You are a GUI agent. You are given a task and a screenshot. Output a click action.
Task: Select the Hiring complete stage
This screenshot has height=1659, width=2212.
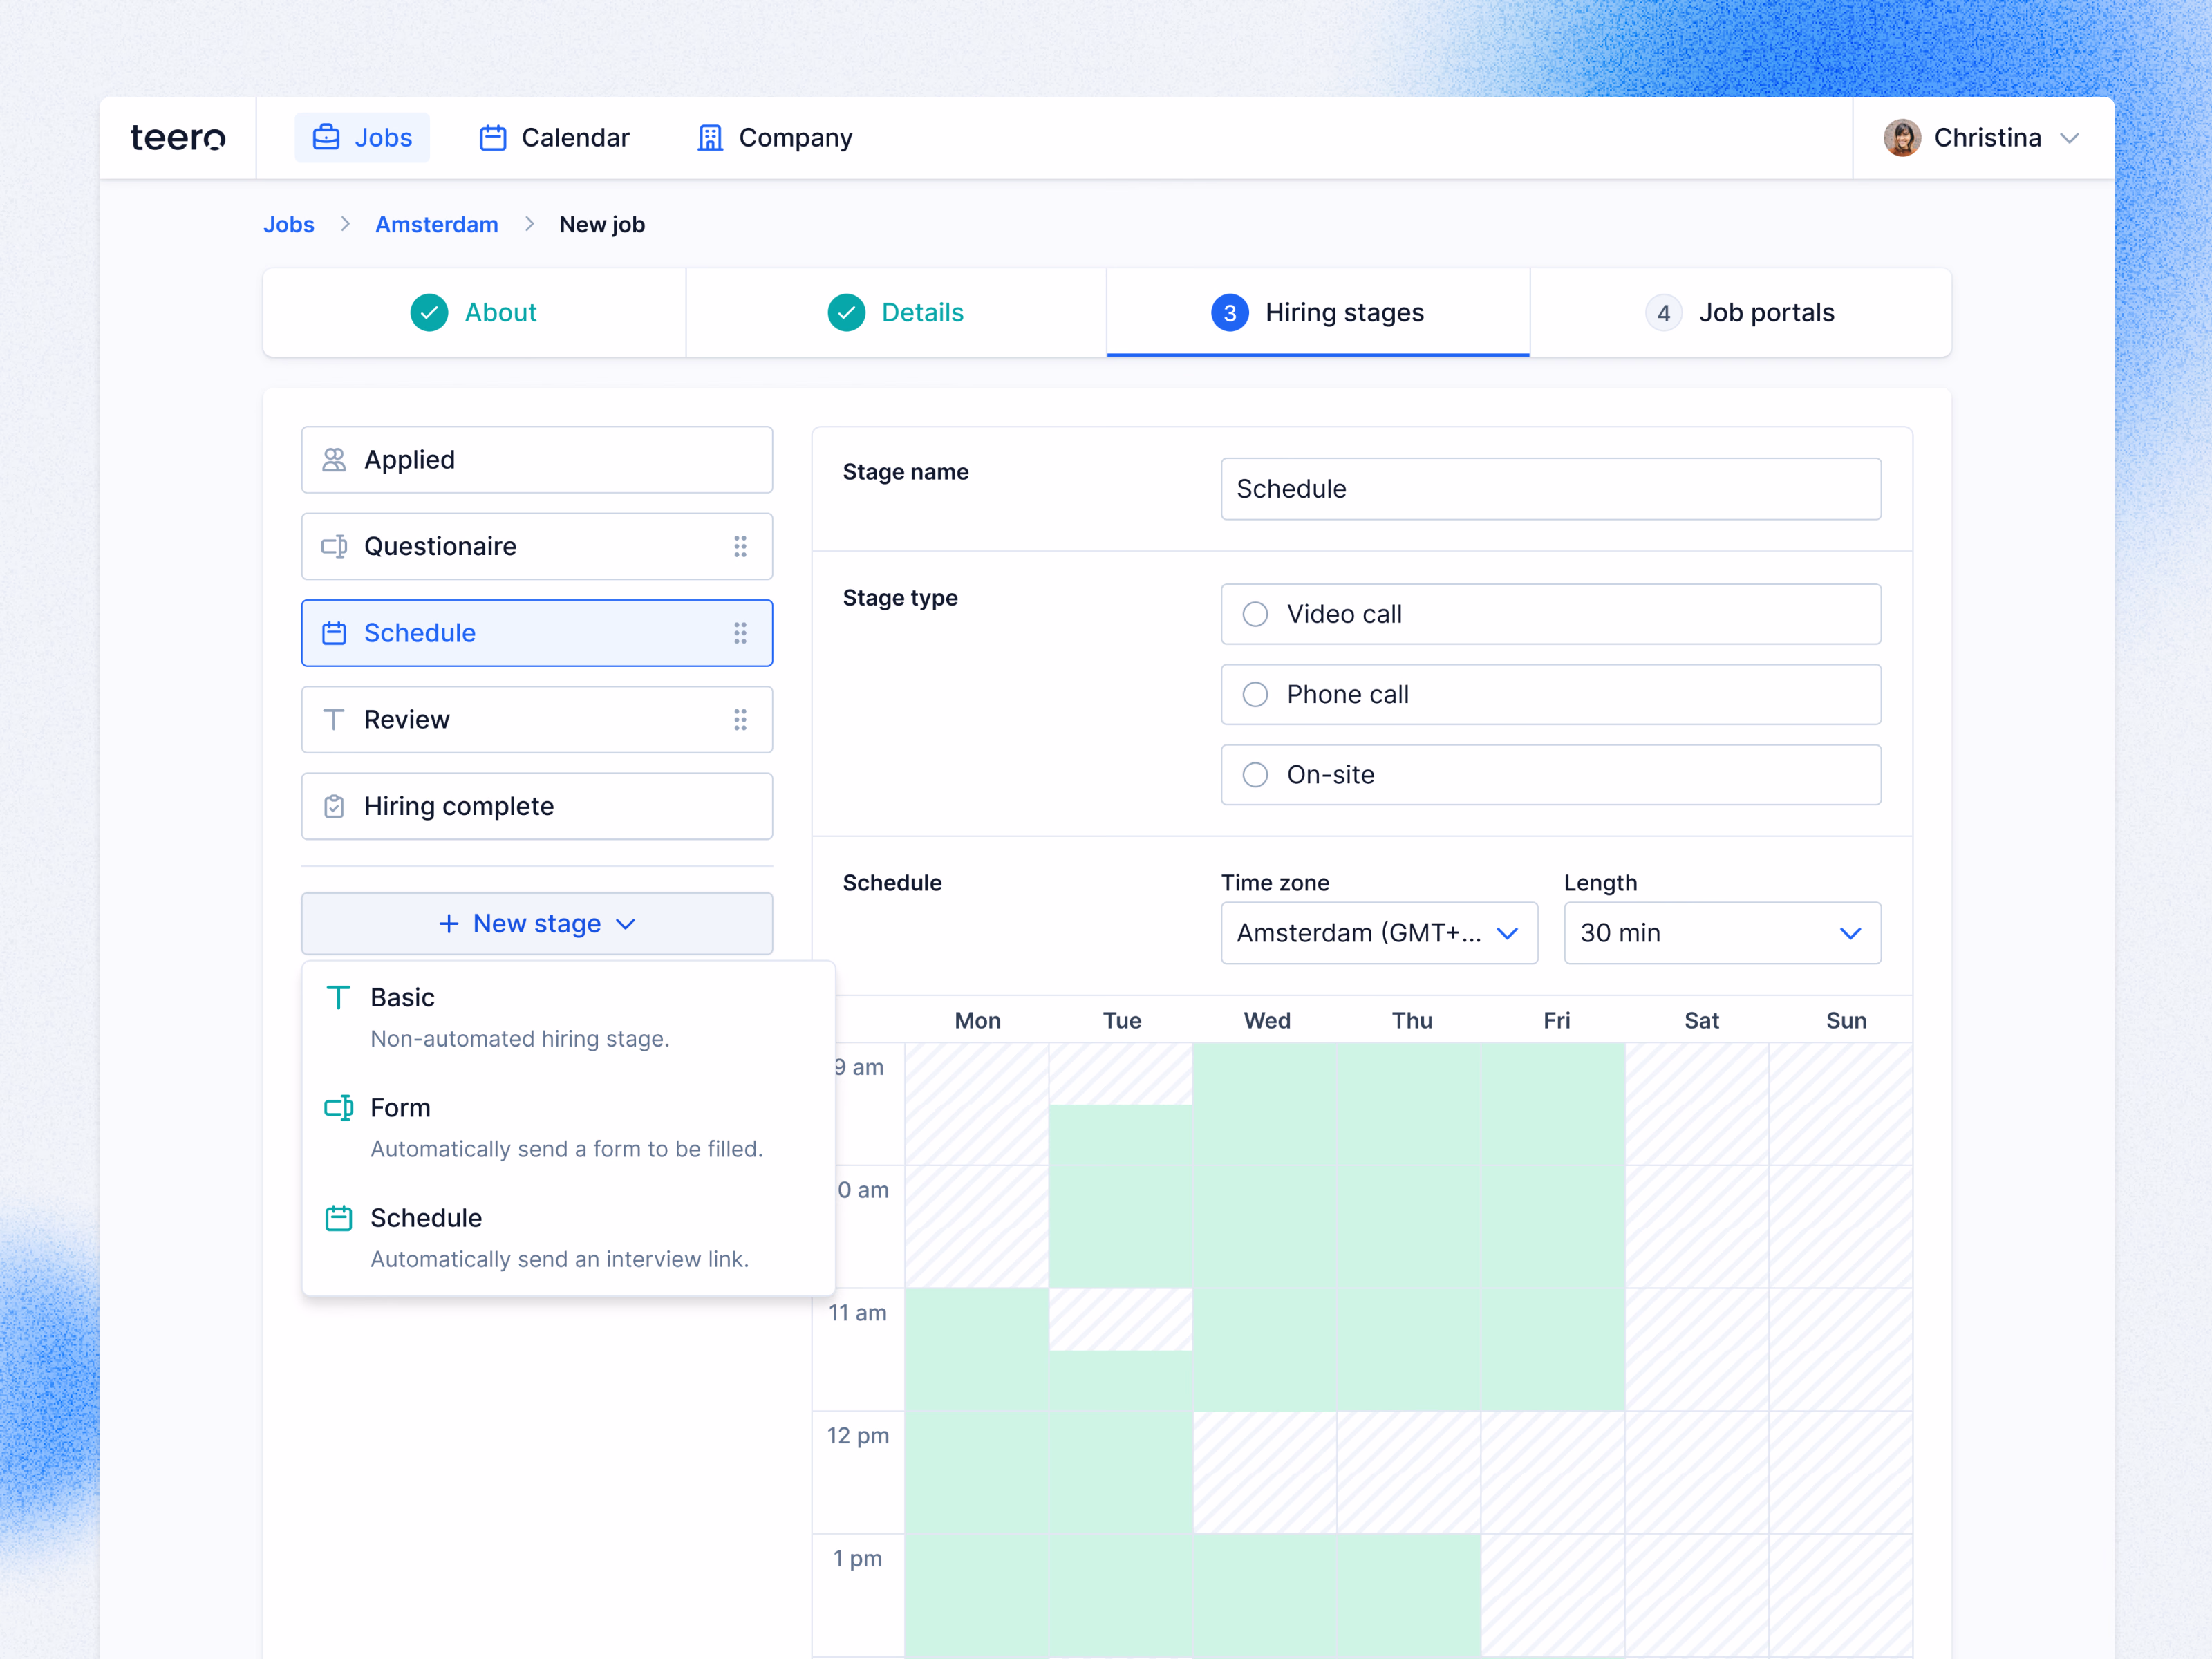(x=537, y=806)
